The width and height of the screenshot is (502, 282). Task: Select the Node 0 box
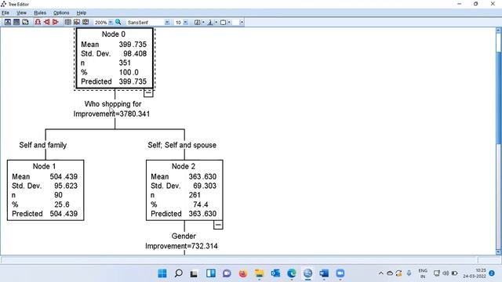click(115, 58)
